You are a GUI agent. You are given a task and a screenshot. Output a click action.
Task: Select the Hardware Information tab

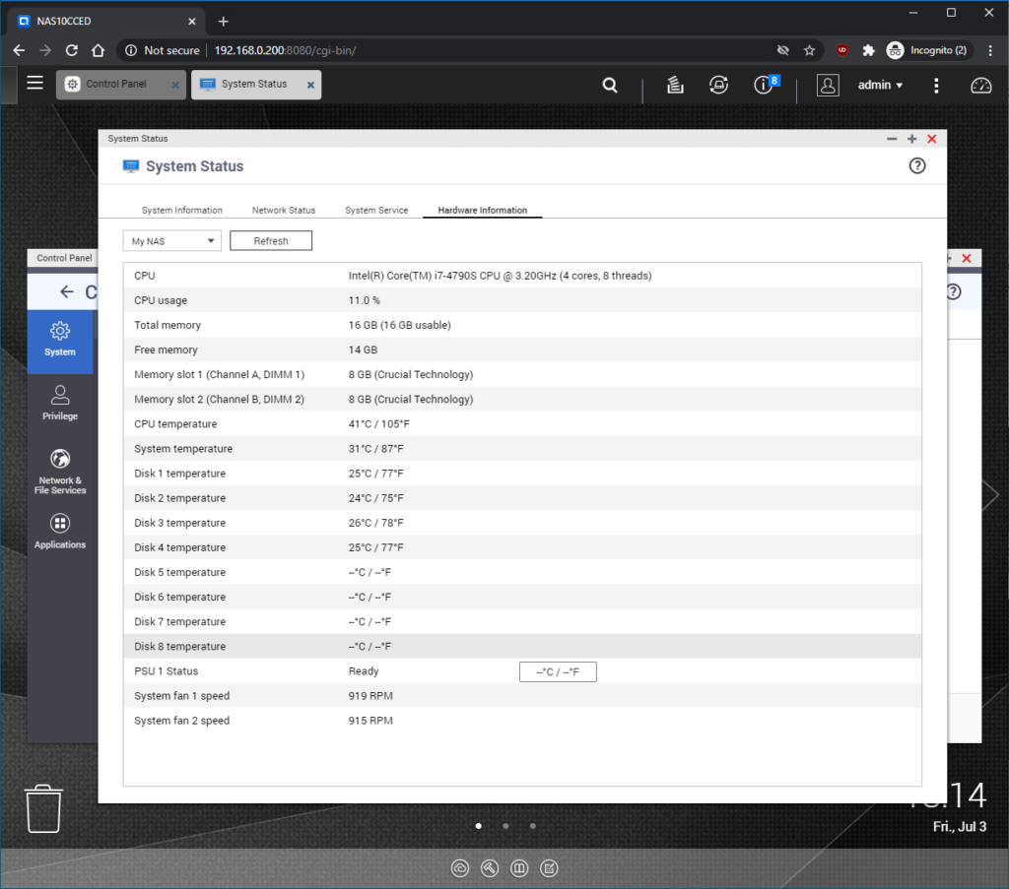483,211
